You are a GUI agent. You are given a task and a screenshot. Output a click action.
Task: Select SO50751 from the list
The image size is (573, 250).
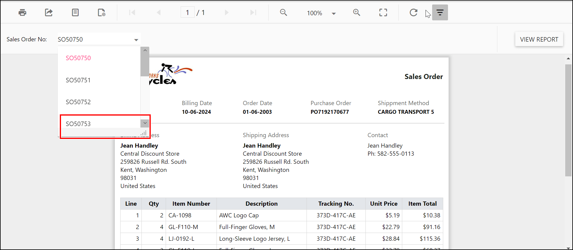pos(78,80)
